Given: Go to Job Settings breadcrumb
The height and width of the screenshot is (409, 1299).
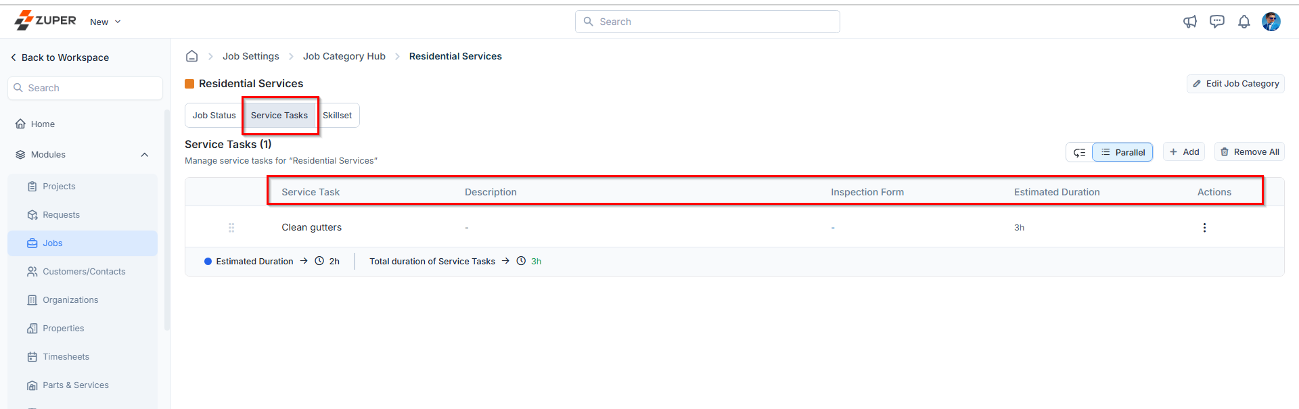Looking at the screenshot, I should pyautogui.click(x=251, y=56).
